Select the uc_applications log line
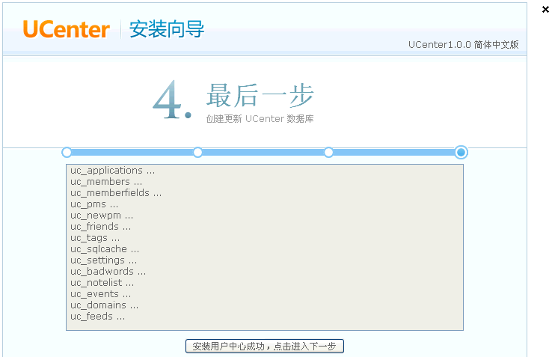 (113, 171)
